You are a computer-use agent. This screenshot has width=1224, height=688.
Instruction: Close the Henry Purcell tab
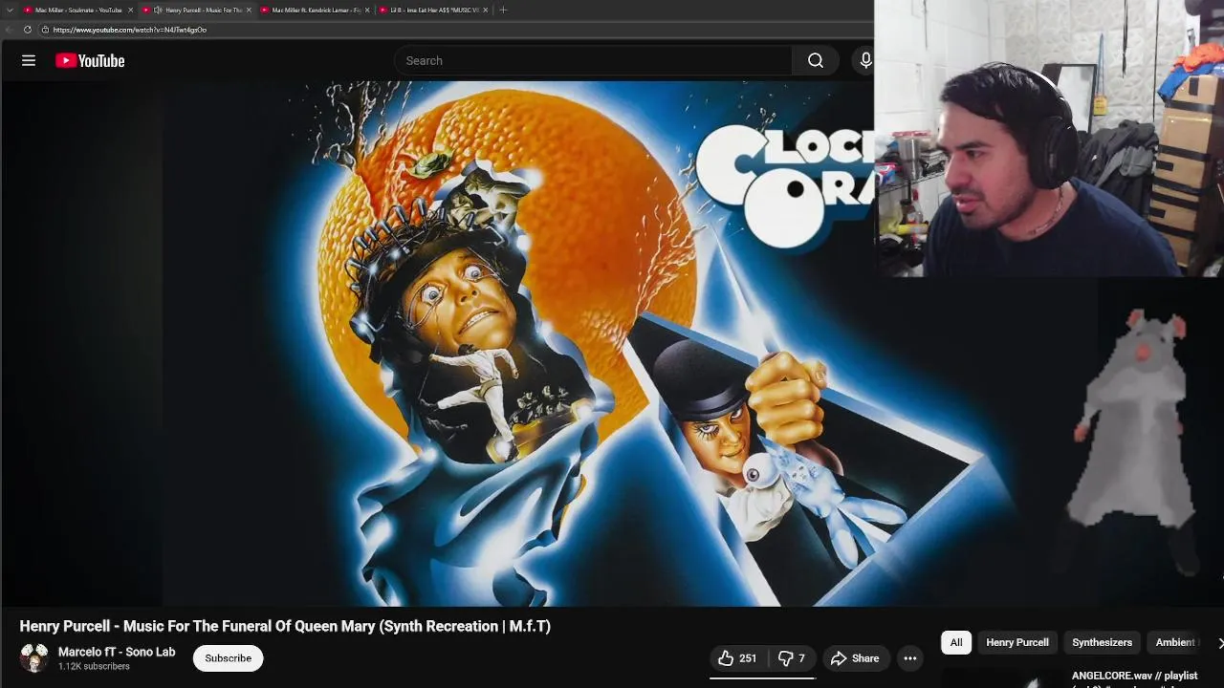click(x=249, y=10)
